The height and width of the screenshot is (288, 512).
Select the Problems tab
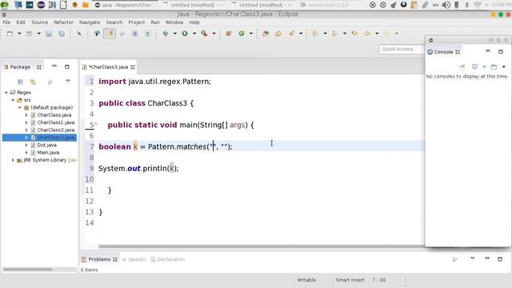click(x=99, y=259)
